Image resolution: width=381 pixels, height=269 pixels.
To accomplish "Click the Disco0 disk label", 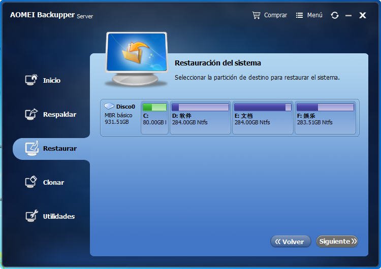I will tap(125, 107).
